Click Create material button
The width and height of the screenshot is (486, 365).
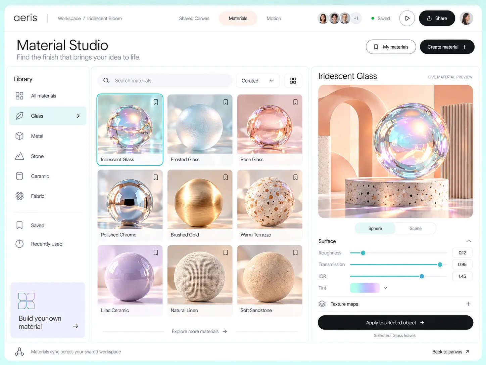447,47
